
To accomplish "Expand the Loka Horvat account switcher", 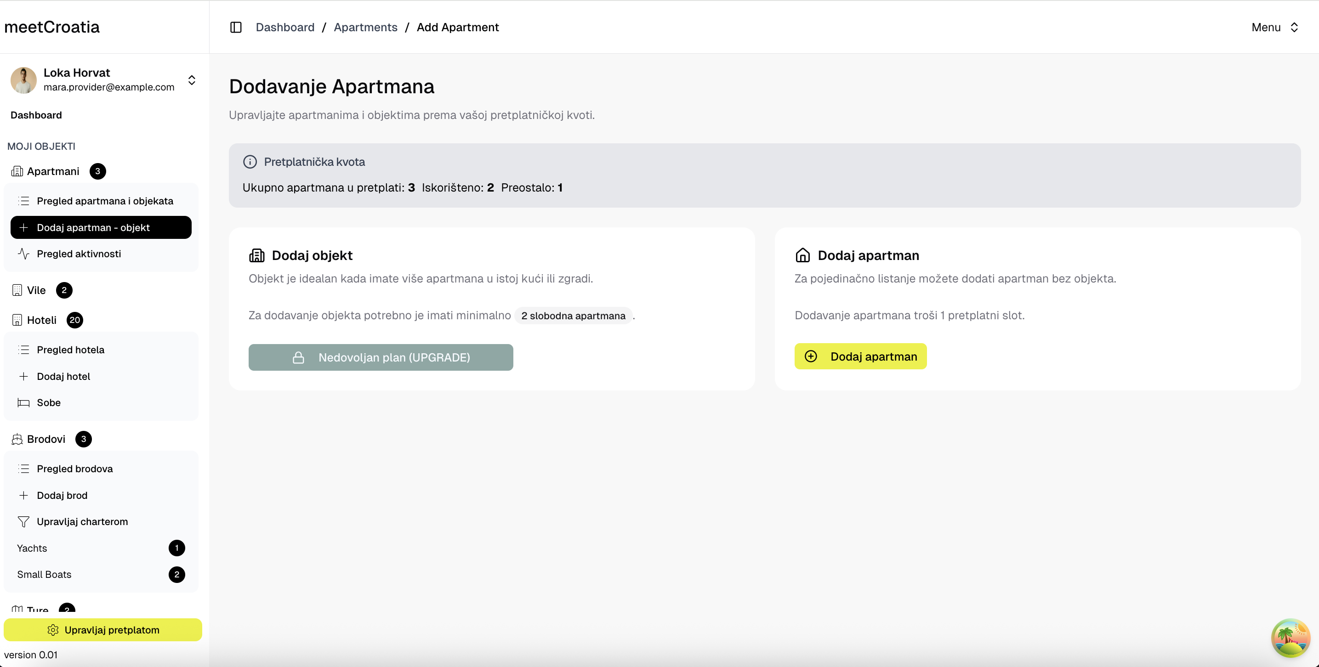I will click(x=192, y=80).
